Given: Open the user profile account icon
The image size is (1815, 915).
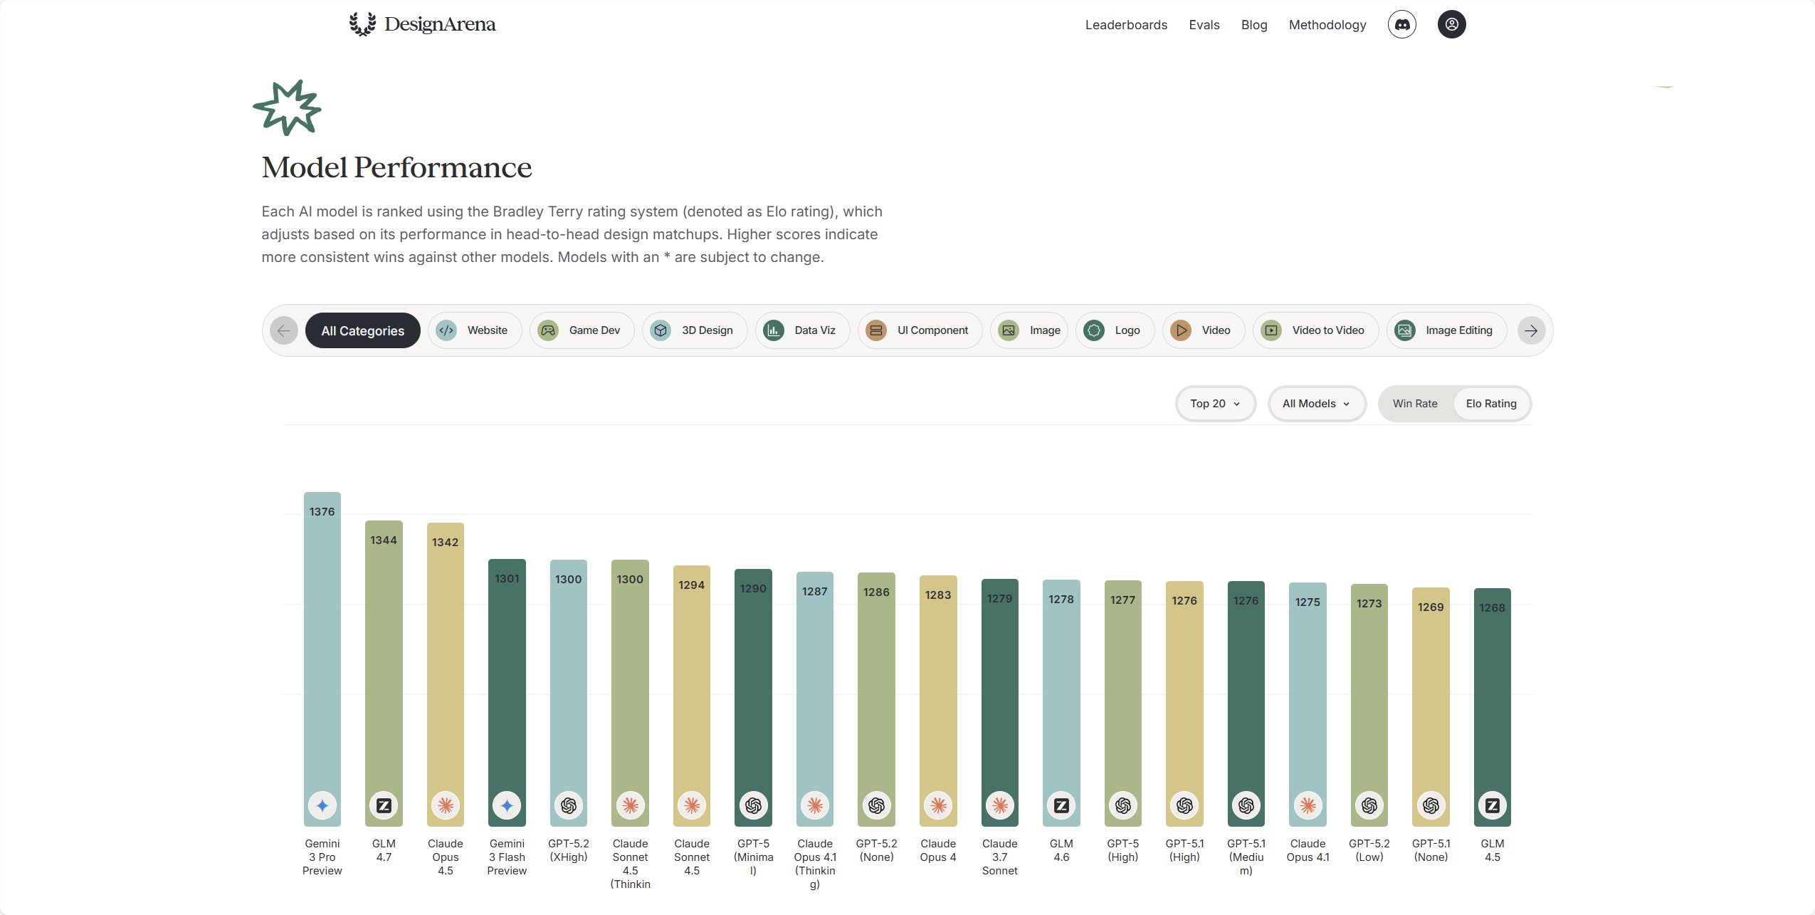Looking at the screenshot, I should coord(1451,24).
